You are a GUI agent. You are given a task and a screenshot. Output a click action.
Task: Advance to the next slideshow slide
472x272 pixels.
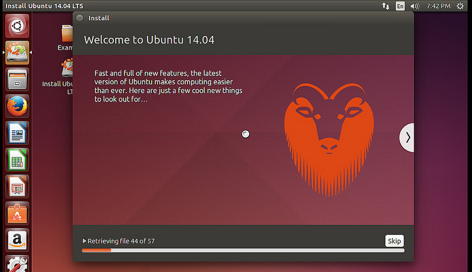coord(407,137)
